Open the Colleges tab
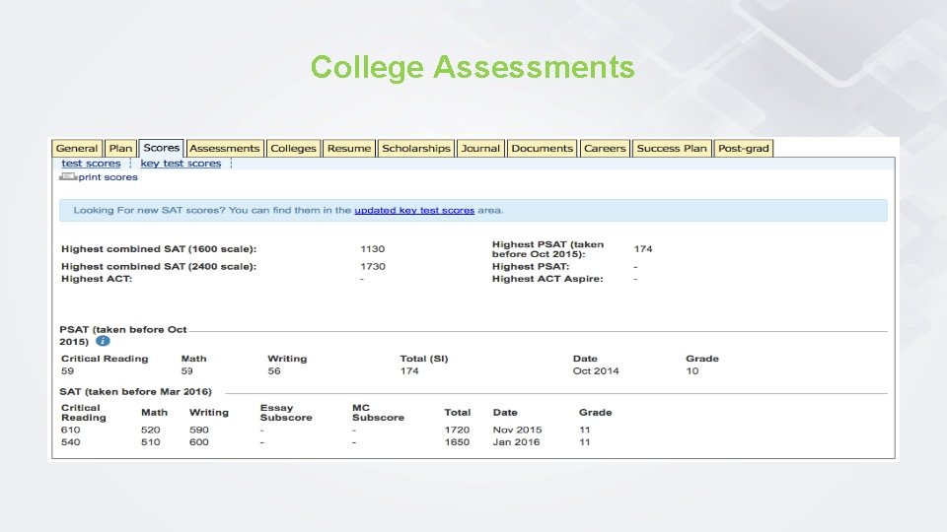Screen dimensions: 947x532 pos(293,149)
